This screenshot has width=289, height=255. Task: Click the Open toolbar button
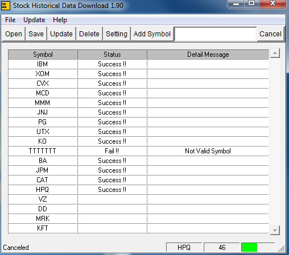click(x=14, y=34)
